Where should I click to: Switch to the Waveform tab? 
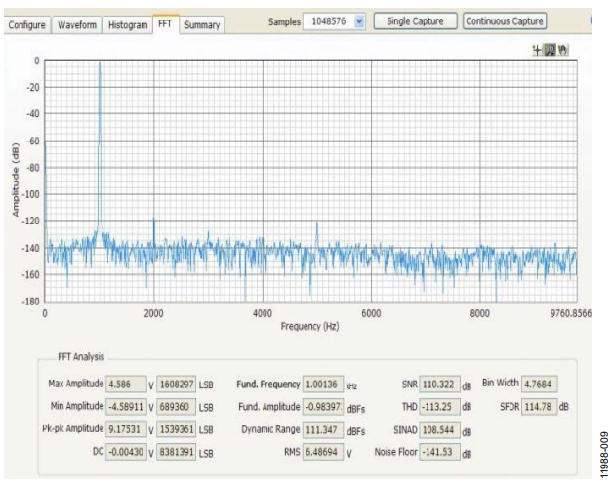[77, 25]
